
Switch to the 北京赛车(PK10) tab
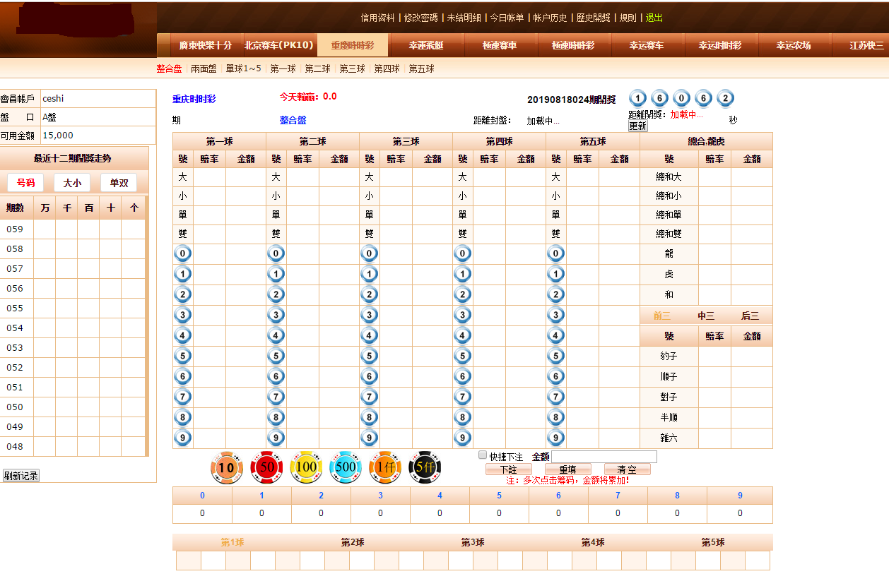(279, 44)
